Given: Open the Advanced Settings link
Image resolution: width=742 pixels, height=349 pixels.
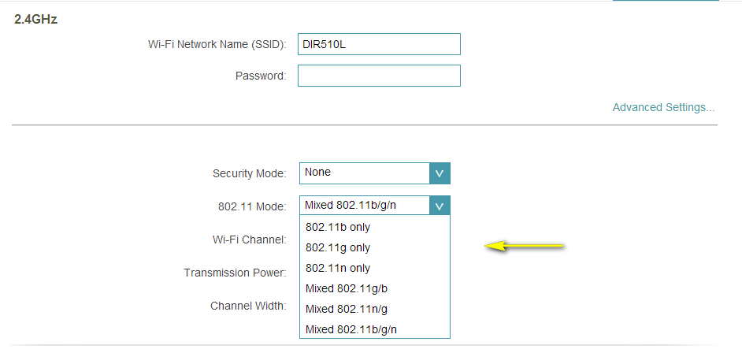Looking at the screenshot, I should 663,107.
